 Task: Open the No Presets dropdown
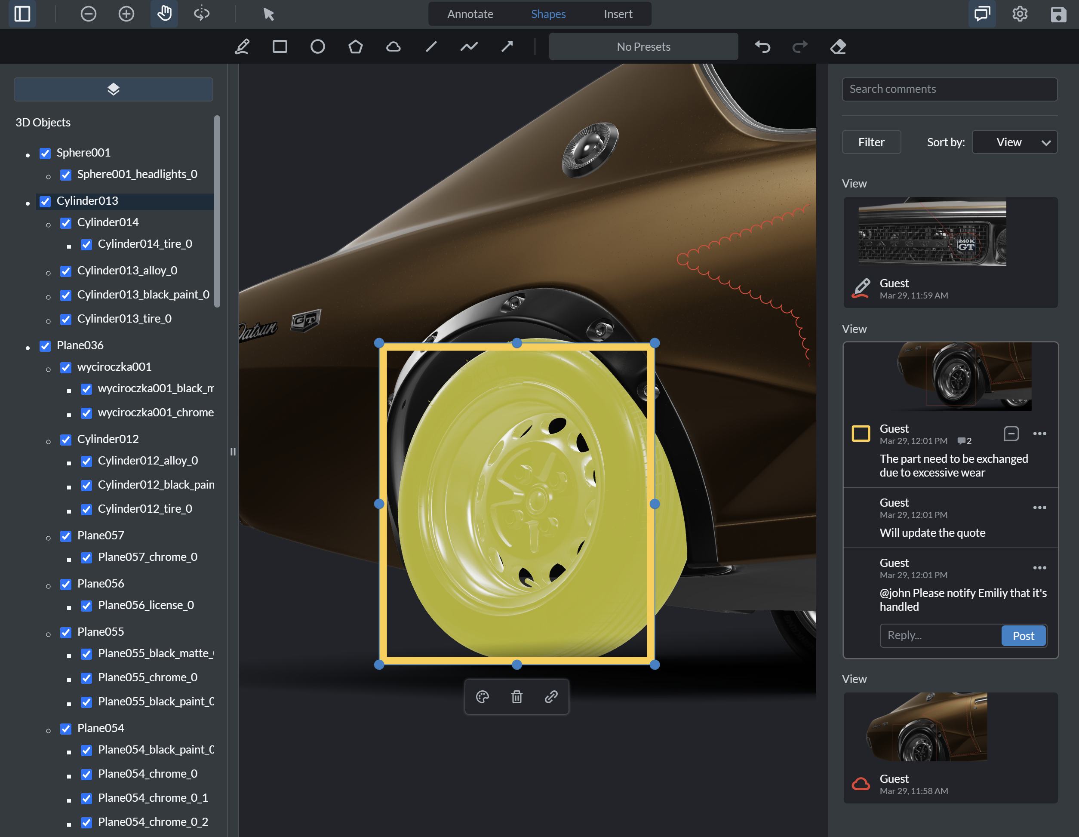[x=643, y=47]
